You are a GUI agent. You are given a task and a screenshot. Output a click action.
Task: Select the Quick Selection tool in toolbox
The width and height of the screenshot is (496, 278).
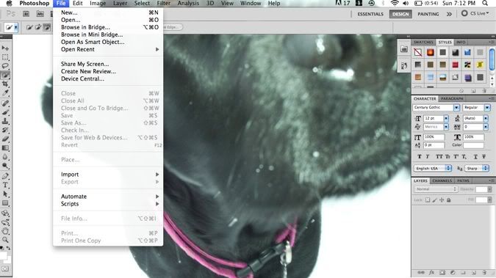[5, 76]
